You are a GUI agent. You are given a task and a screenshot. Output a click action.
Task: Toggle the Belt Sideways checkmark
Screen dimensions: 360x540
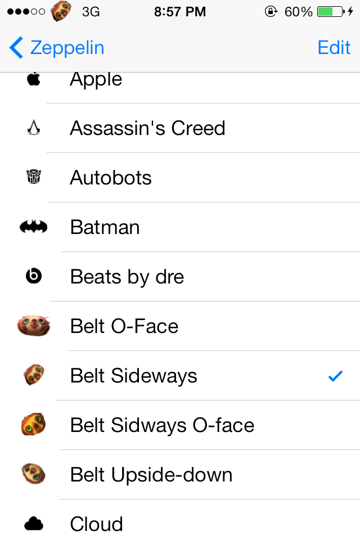pos(335,376)
